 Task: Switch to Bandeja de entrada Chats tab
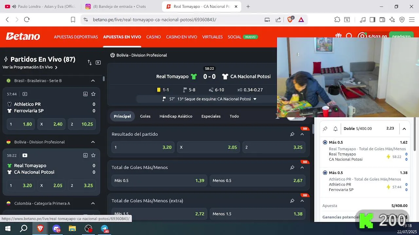[x=119, y=7]
